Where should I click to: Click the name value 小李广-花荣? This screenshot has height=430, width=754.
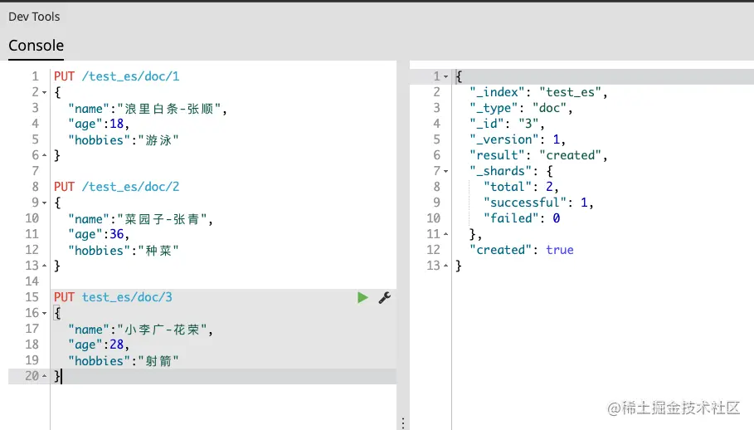pos(162,330)
